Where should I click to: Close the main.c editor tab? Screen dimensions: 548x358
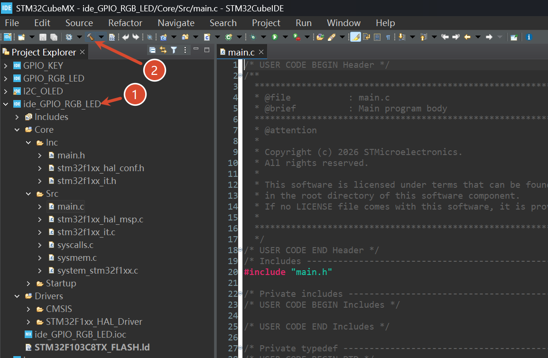(261, 52)
